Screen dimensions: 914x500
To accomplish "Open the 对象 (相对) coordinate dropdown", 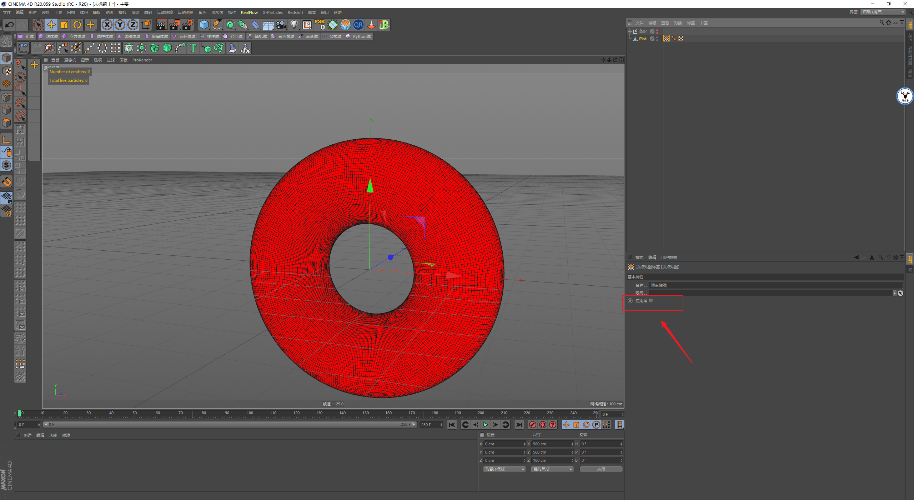I will point(504,469).
